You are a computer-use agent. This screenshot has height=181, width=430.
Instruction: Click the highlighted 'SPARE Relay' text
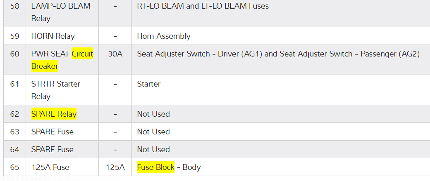pyautogui.click(x=54, y=114)
